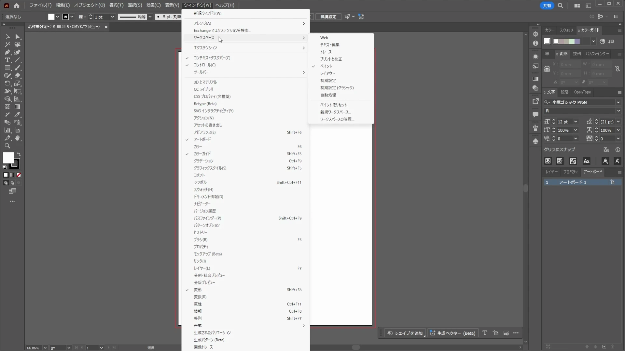Click 生成ベクター (Beta) button
This screenshot has width=625, height=351.
(x=453, y=333)
